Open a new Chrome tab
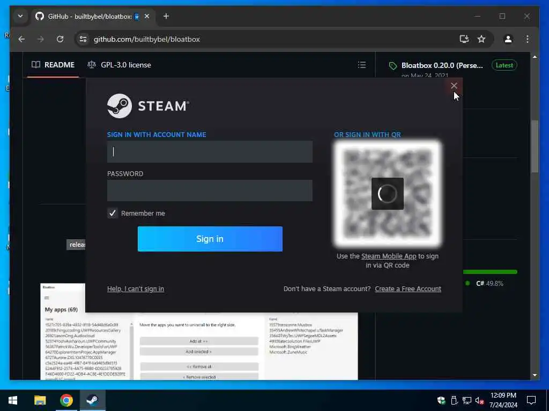 (x=166, y=16)
